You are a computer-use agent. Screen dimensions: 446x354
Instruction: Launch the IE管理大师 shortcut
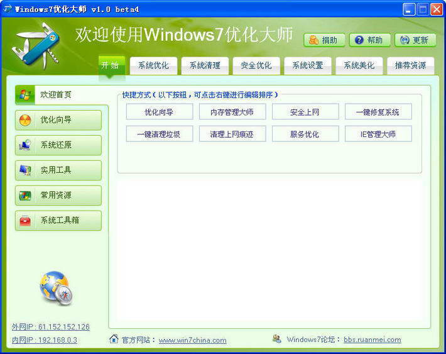(378, 134)
